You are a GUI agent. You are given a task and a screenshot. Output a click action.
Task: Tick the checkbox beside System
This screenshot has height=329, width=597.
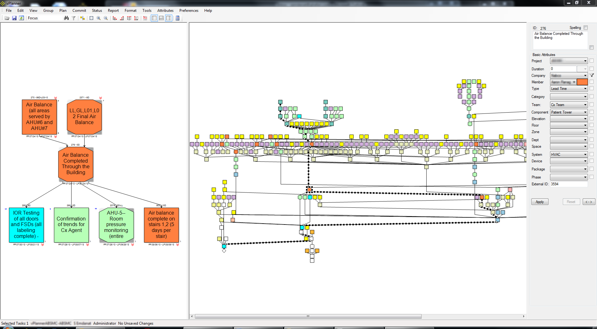click(x=591, y=154)
